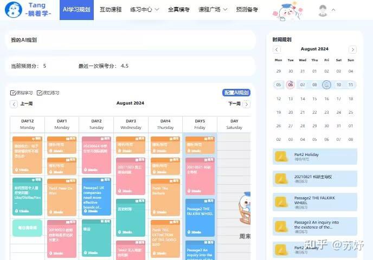The height and width of the screenshot is (260, 373).
Task: Open DAY2 pink 20230624 card
Action: click(x=97, y=155)
